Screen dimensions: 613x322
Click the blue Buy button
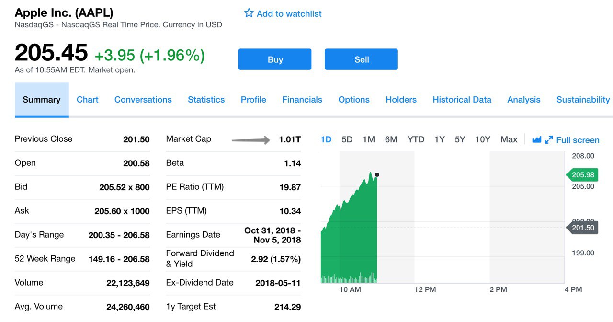[x=275, y=59]
